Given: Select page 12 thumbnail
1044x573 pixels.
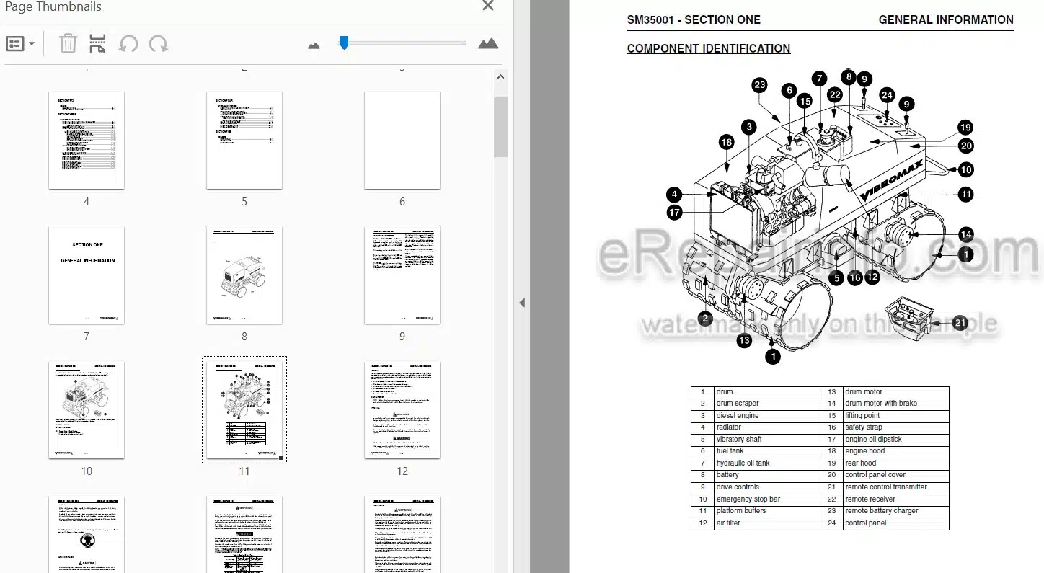Looking at the screenshot, I should point(402,410).
